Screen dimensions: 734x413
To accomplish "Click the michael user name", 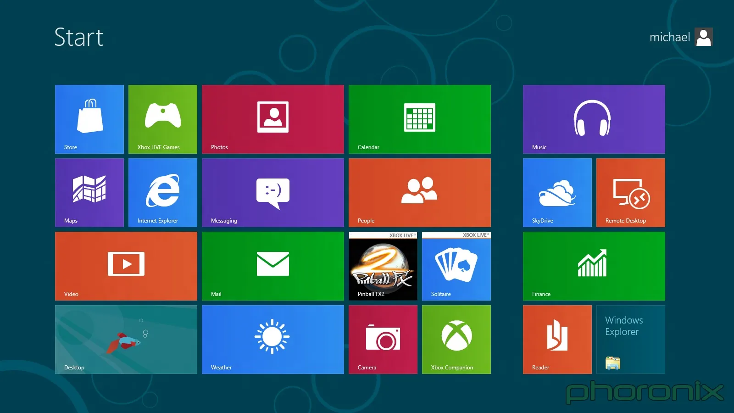I will (x=670, y=37).
